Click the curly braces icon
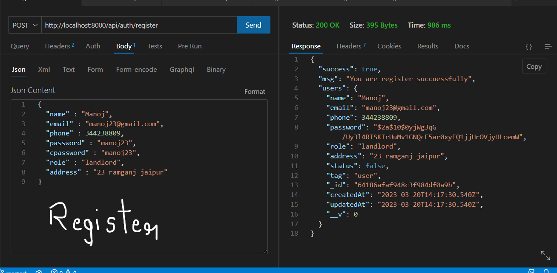This screenshot has width=557, height=273. [528, 46]
